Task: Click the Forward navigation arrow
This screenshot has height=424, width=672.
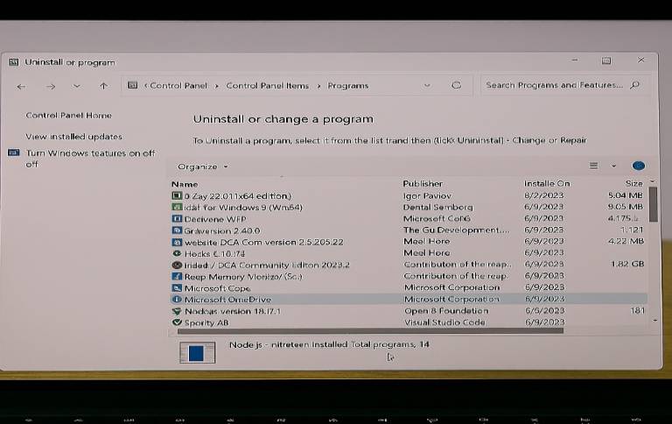Action: (51, 86)
